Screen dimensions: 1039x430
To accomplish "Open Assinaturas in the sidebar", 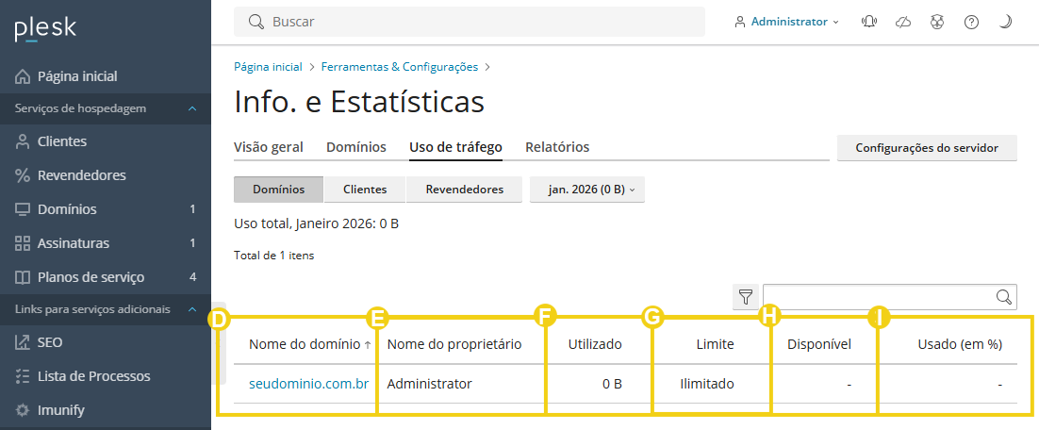I will point(106,242).
